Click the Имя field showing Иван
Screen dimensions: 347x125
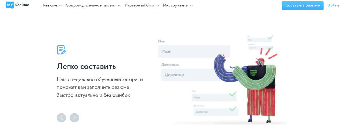pyautogui.click(x=194, y=52)
